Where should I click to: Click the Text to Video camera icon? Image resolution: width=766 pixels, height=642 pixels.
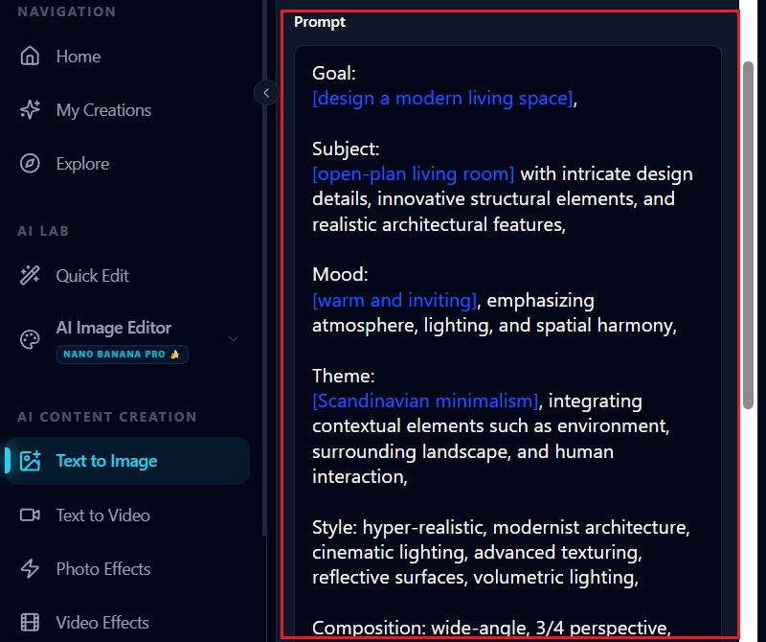[x=30, y=515]
